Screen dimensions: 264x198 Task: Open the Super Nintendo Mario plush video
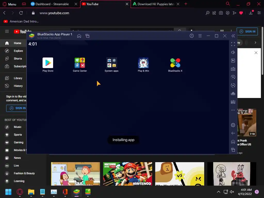click(127, 174)
